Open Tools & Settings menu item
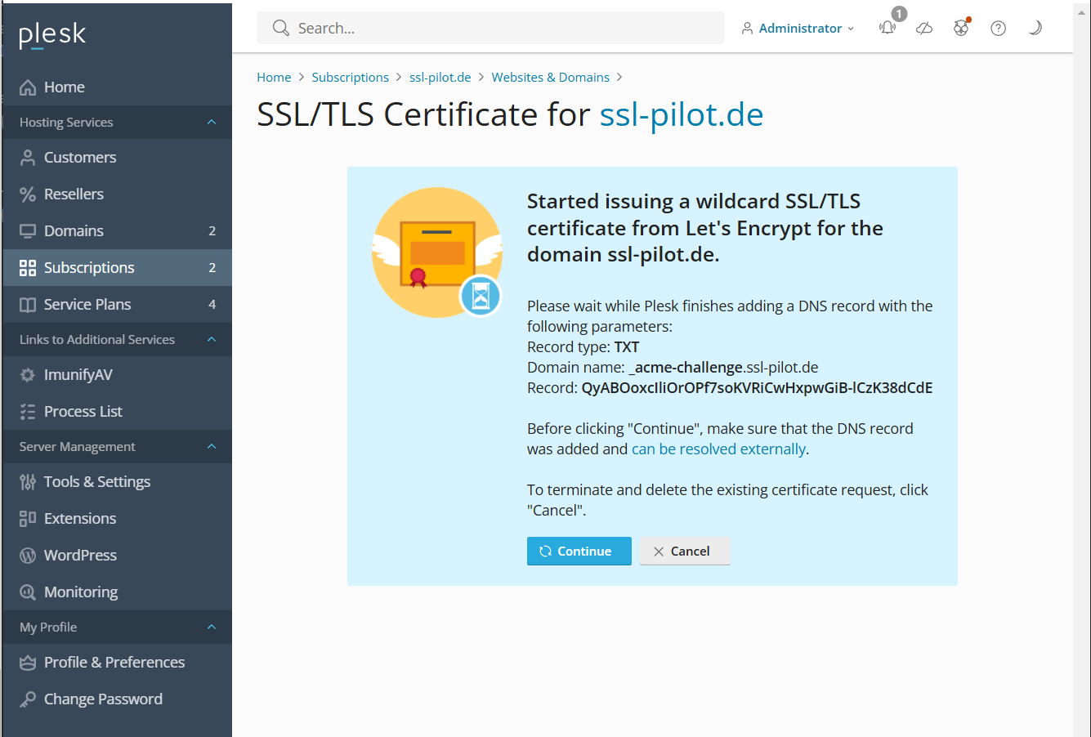 117,482
